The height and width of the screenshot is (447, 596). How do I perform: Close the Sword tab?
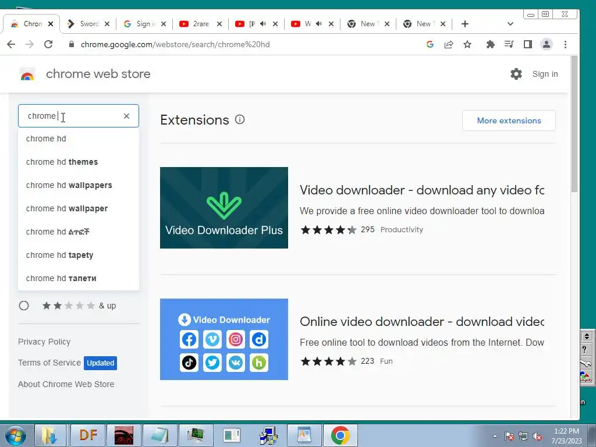point(107,24)
